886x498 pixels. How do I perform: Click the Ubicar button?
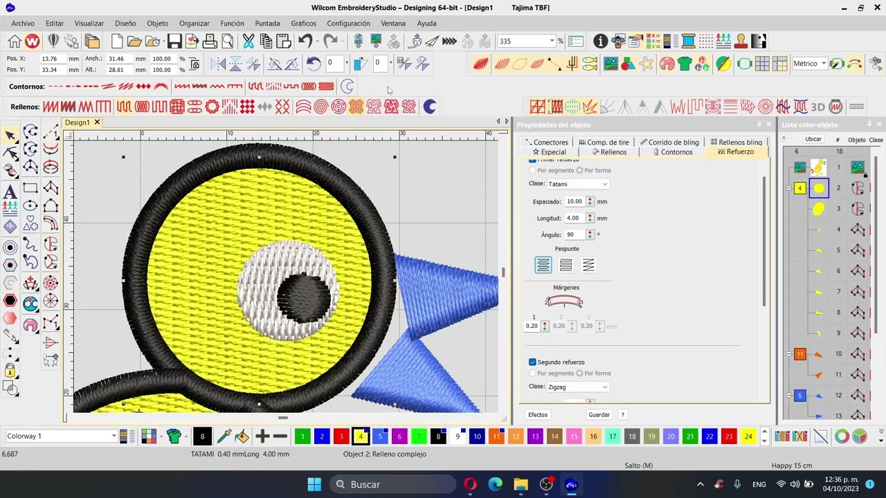coord(813,139)
